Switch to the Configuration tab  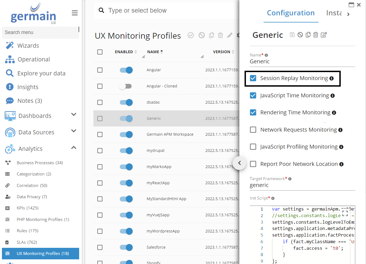pyautogui.click(x=291, y=13)
